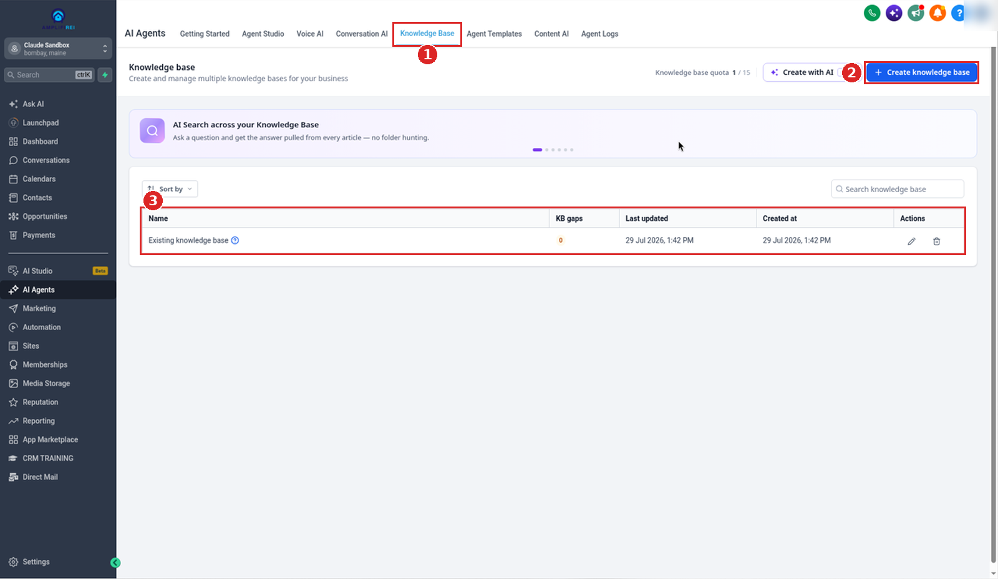Click the help icon beside Existing knowledge base
The height and width of the screenshot is (579, 998).
click(x=235, y=240)
